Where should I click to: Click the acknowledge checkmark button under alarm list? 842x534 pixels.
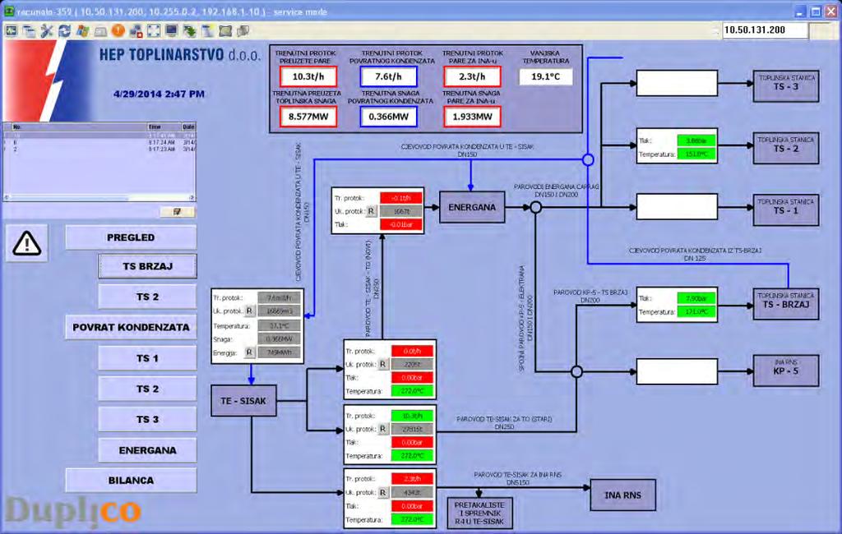click(178, 212)
